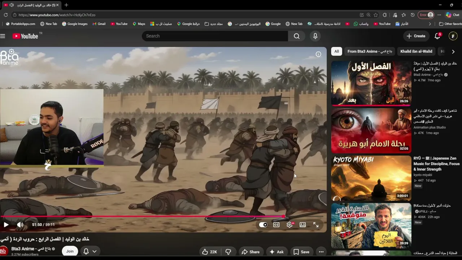This screenshot has width=462, height=260.
Task: Open the 39:39 اليوم الثلاثين thumbnail
Action: tap(371, 226)
